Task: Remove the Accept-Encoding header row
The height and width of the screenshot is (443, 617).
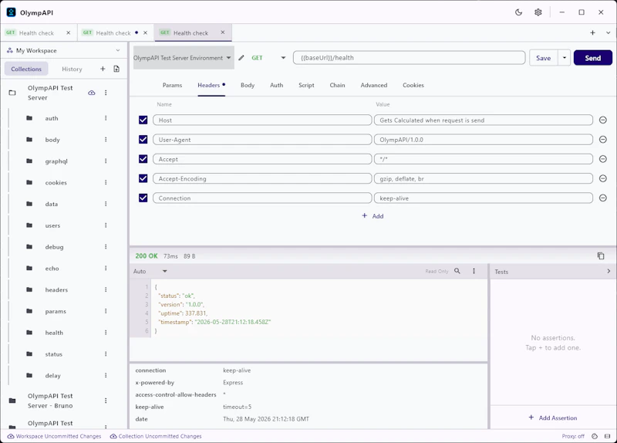Action: pyautogui.click(x=602, y=178)
